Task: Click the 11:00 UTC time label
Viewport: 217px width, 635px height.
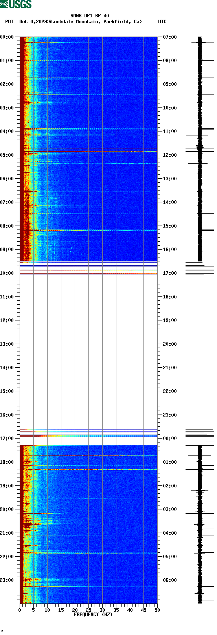Action: [170, 131]
